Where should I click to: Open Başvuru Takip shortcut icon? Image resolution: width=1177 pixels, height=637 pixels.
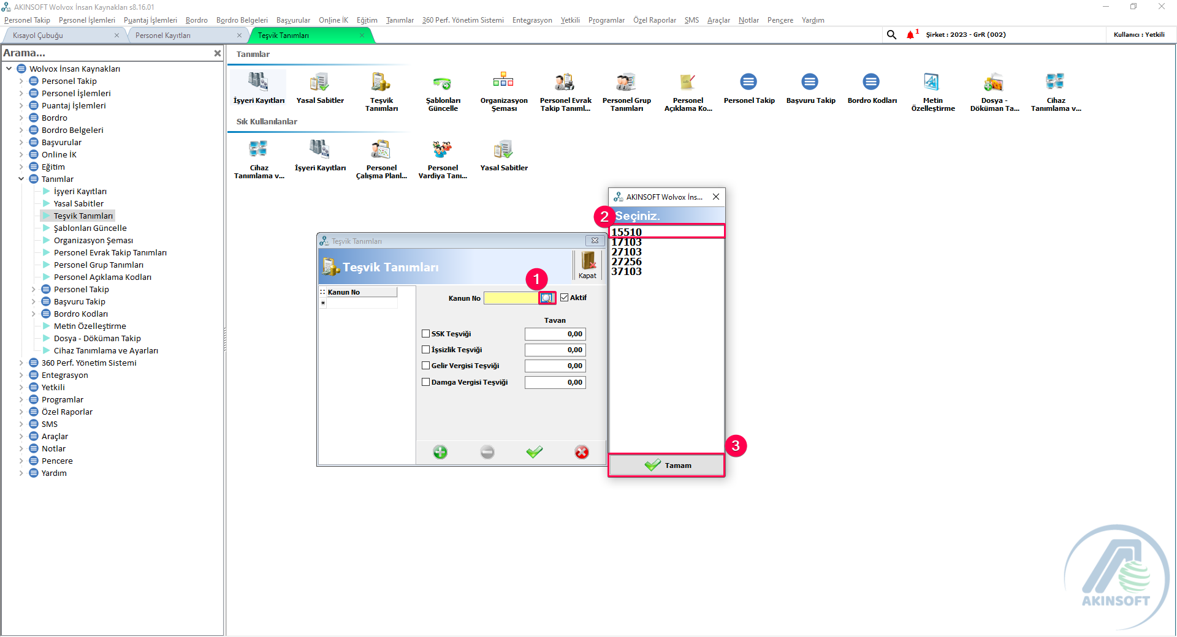pos(810,88)
